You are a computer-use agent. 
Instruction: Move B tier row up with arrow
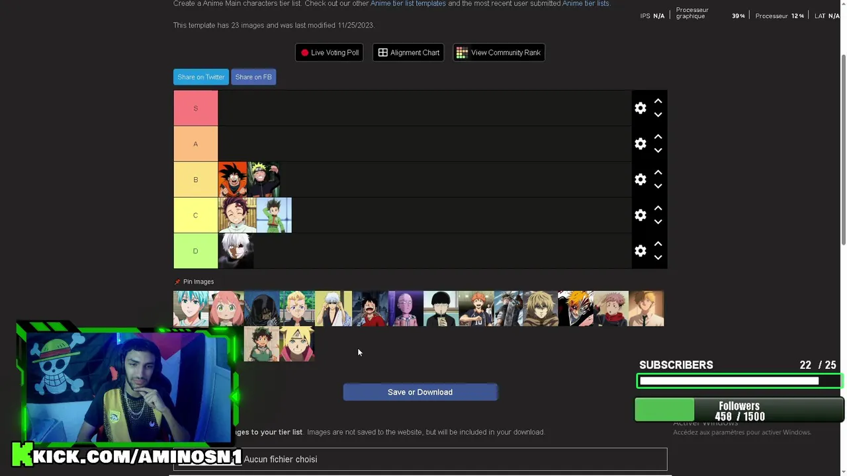click(x=658, y=173)
